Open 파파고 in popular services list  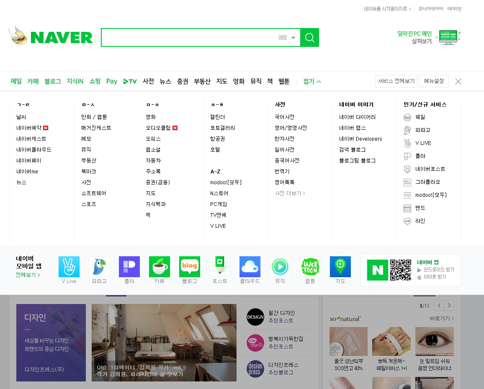point(417,130)
